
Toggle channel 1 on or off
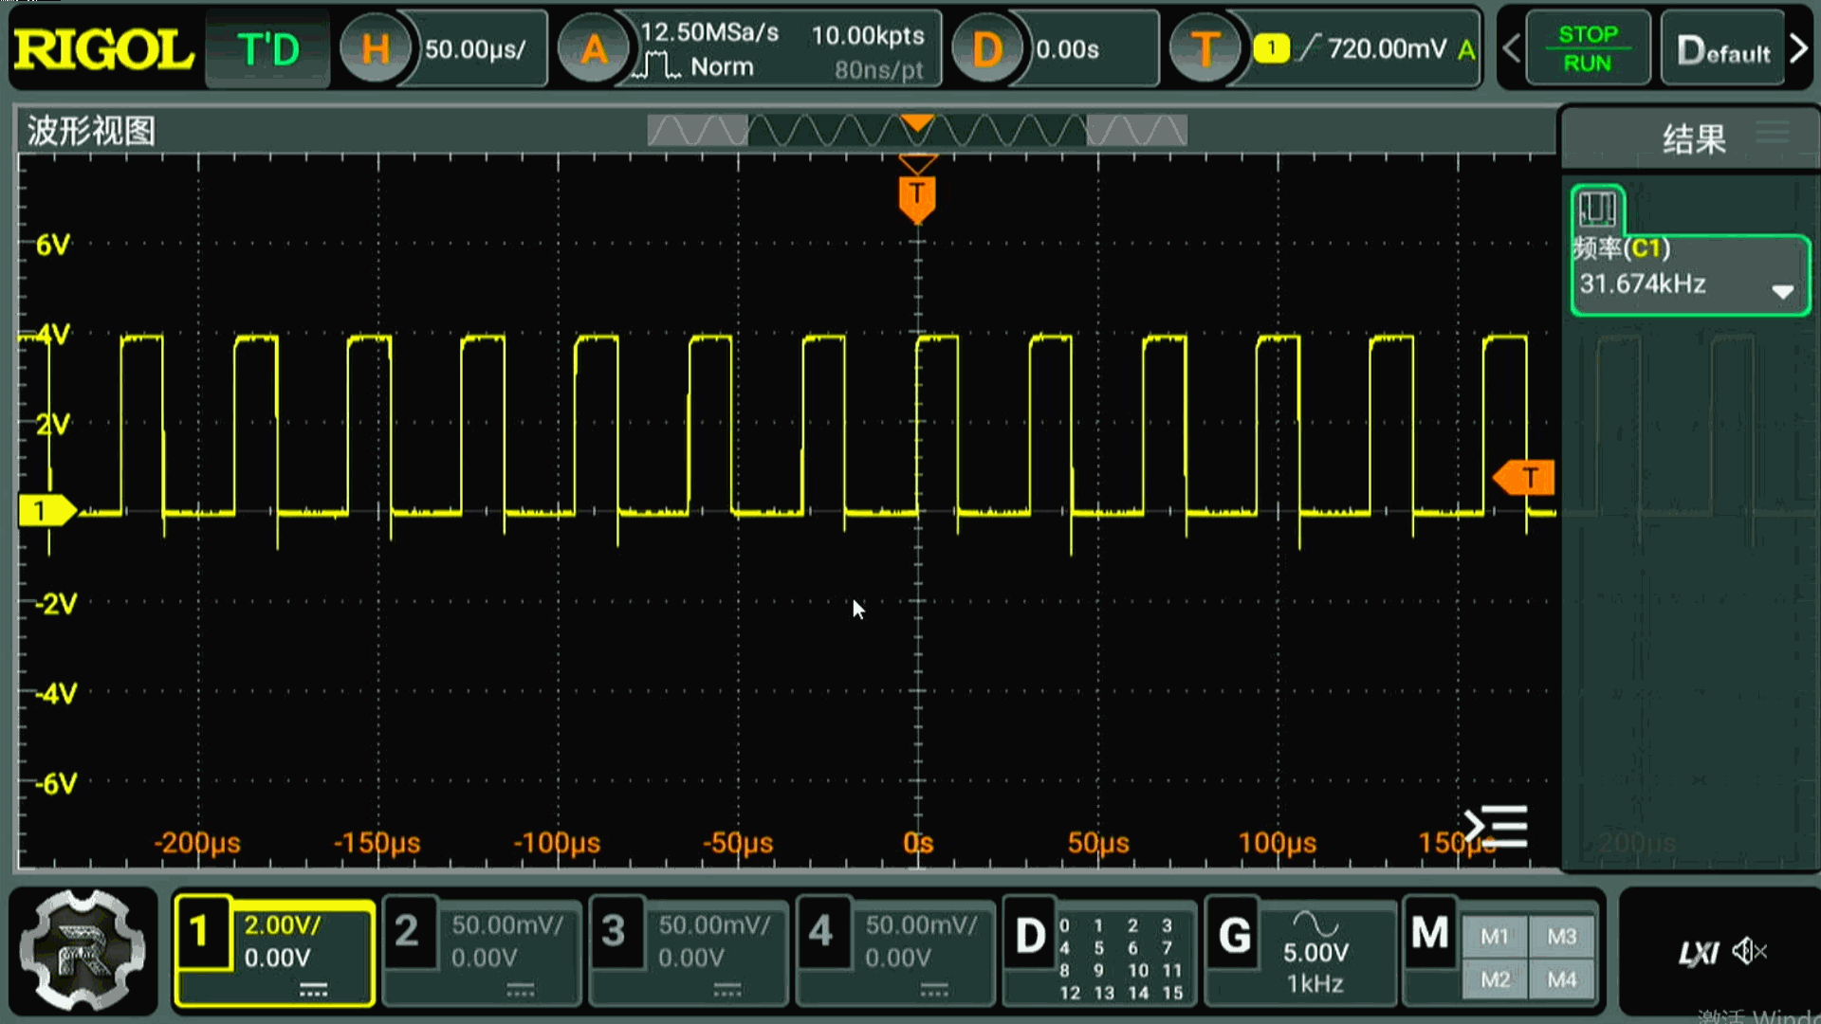pyautogui.click(x=201, y=933)
